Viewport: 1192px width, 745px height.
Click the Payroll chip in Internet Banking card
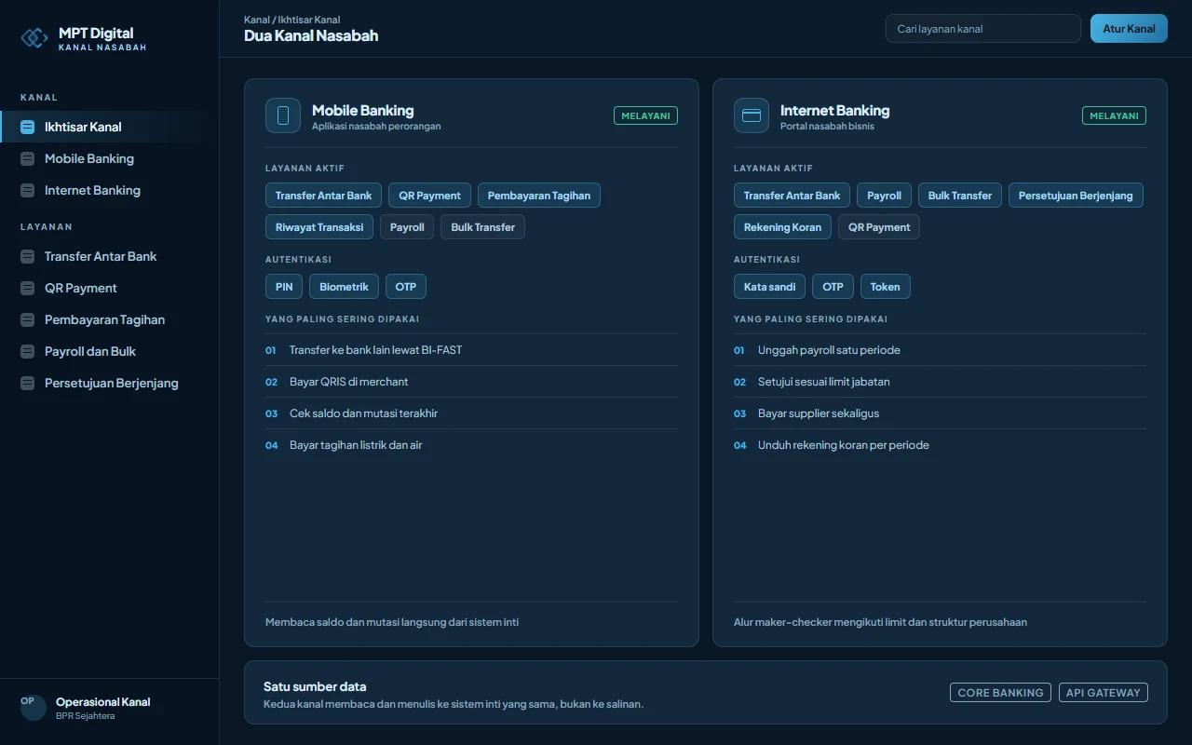[x=884, y=196]
